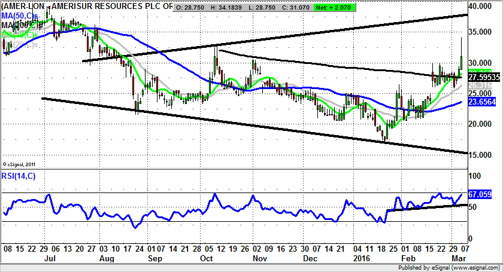Click the blue 23.6564 moving average price tag

click(x=481, y=102)
